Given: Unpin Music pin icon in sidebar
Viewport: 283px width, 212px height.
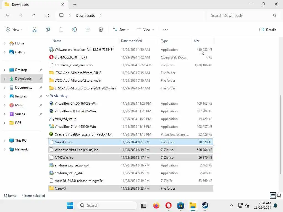Looking at the screenshot, I should (41, 105).
